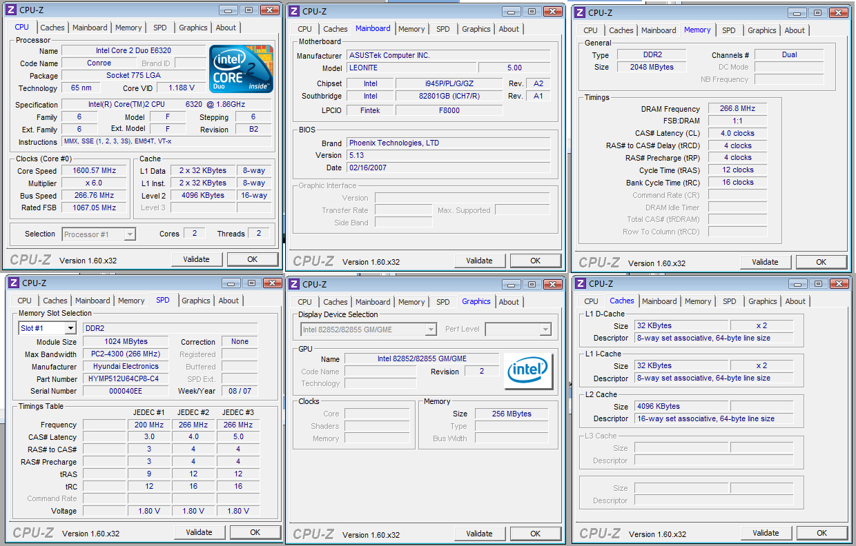Click CPU-Z app icon in Mainboard window title bar
Screen dimensions: 856x546
click(293, 11)
